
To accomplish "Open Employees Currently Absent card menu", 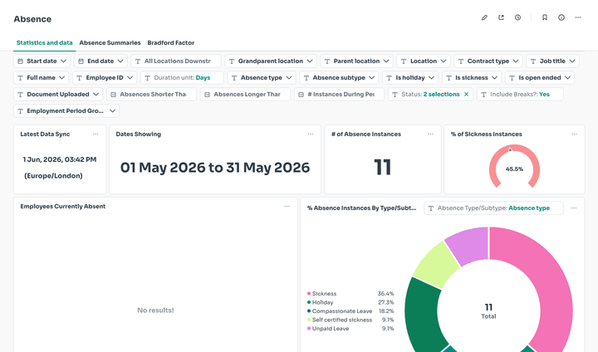I will pos(287,207).
